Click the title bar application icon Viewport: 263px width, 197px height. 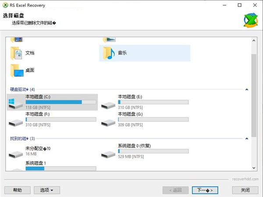coord(5,5)
